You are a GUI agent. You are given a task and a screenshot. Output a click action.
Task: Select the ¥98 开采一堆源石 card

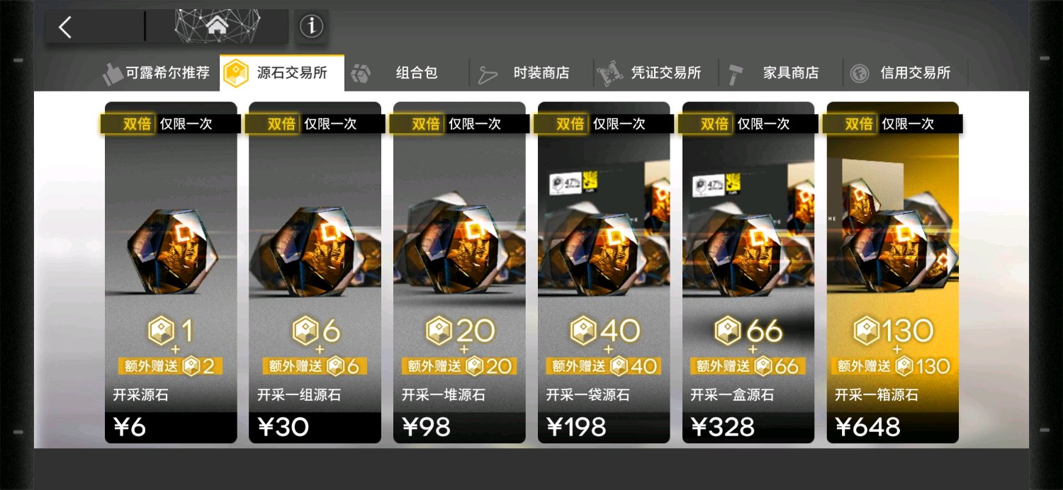pyautogui.click(x=459, y=273)
